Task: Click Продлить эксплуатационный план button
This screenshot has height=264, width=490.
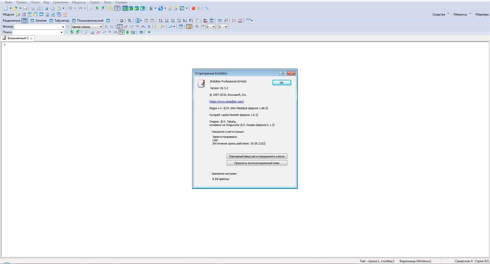Action: tap(257, 163)
